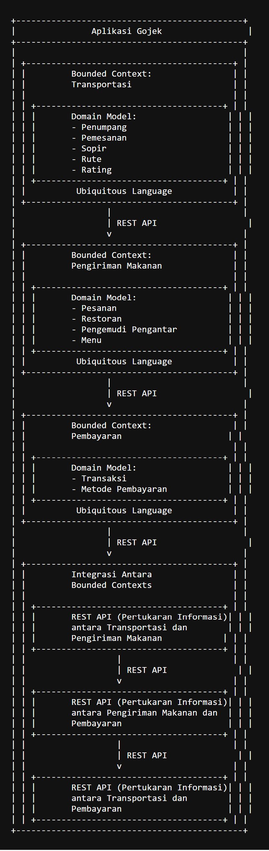Click 'antara Transportasi dan Pengiriman Makanan' text

[129, 633]
